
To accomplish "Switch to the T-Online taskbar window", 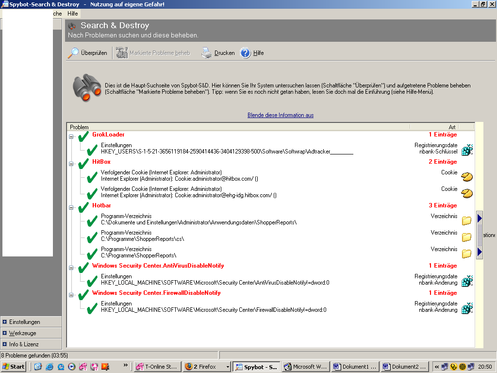I will [158, 367].
